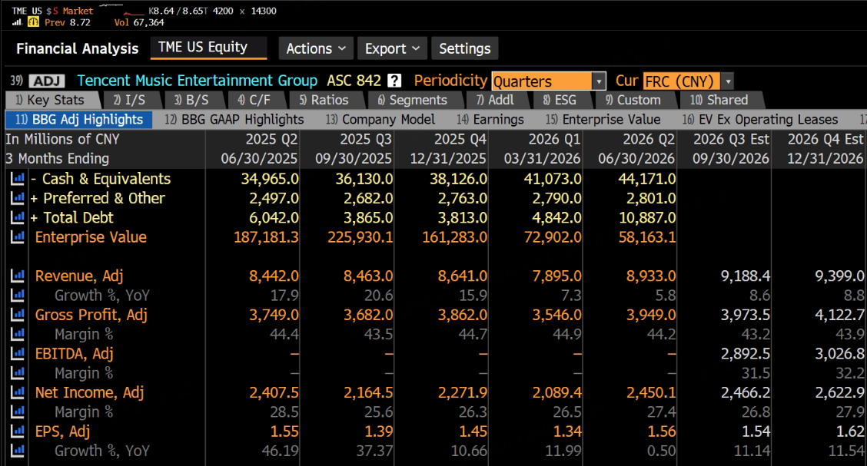
Task: Switch to the Segments tab
Action: [x=416, y=100]
